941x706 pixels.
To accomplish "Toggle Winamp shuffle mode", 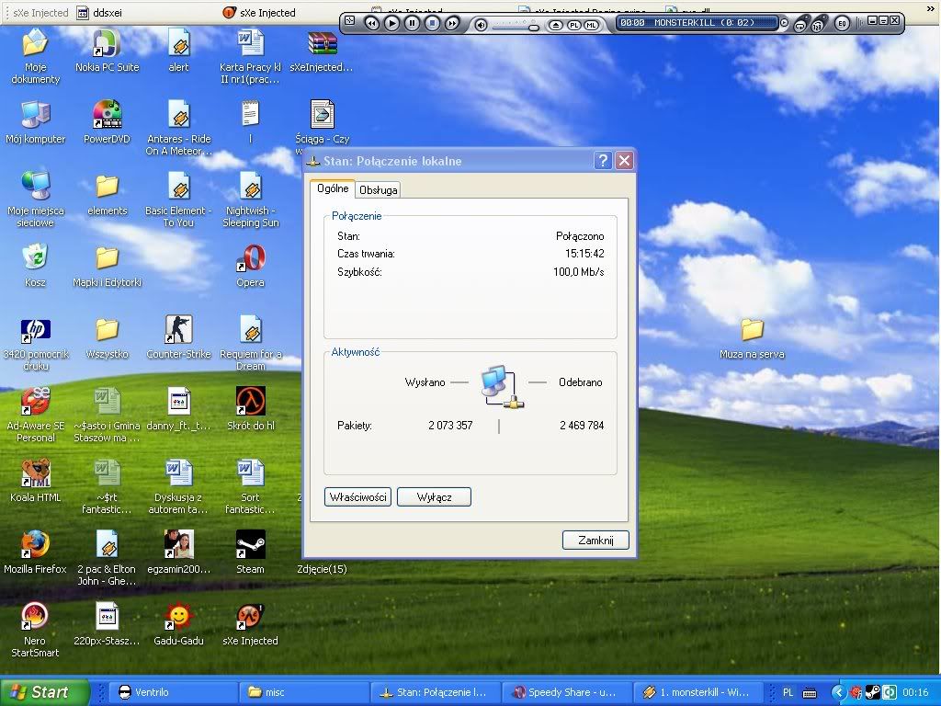I will pos(817,25).
